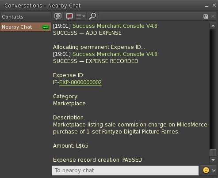Click second Success Merchant Console V4.8 name
Viewport: 218px width, 178px height.
click(x=115, y=54)
